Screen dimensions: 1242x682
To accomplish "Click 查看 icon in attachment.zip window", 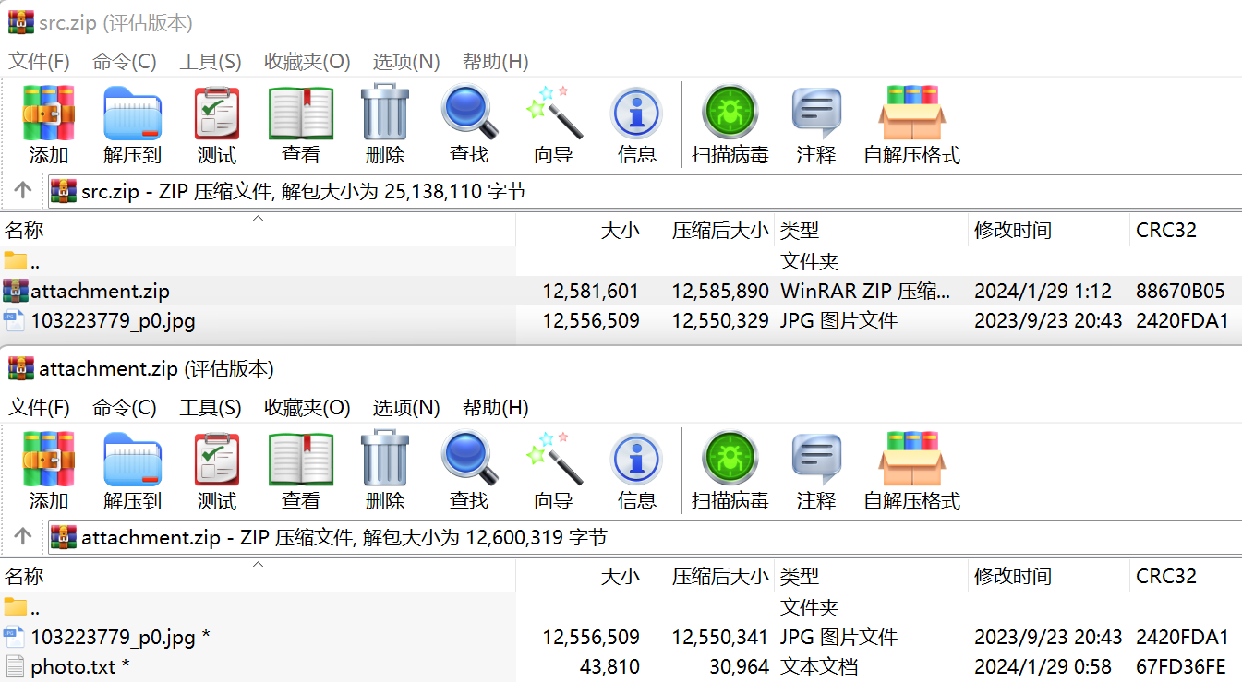I will point(300,461).
